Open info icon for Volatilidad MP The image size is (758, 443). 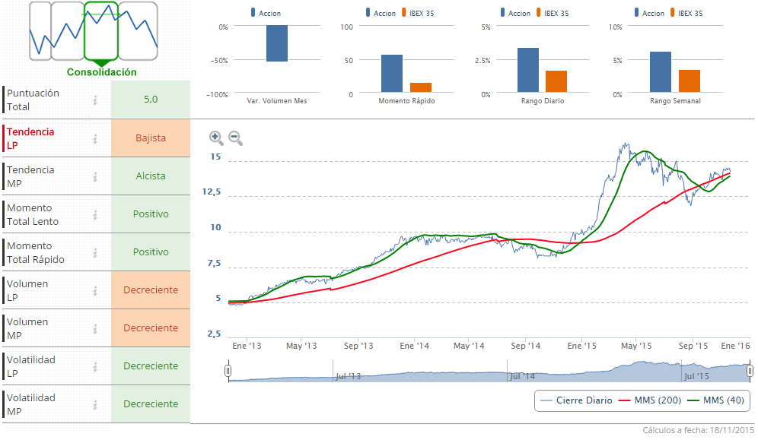(x=95, y=404)
